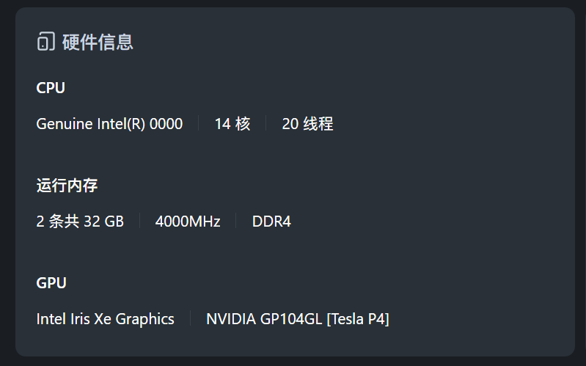Screen dimensions: 586x366
Task: Click the bracketed [Tesla P4] model text
Action: tap(358, 319)
